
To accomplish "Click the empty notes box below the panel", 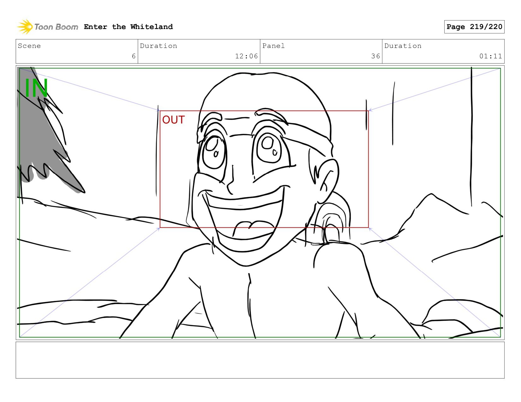I will pos(260,360).
